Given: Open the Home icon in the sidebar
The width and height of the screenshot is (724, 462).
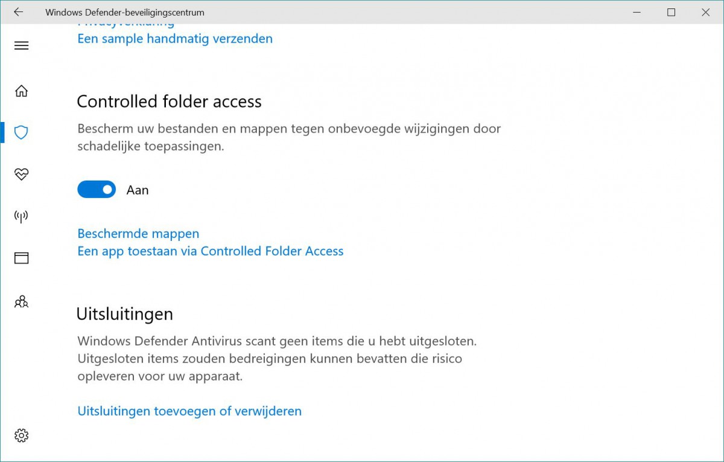Looking at the screenshot, I should coord(21,90).
